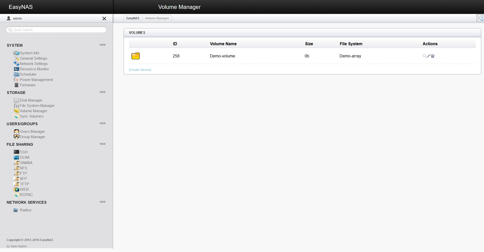Click the System Info icon in sidebar
This screenshot has width=484, height=252.
click(17, 53)
